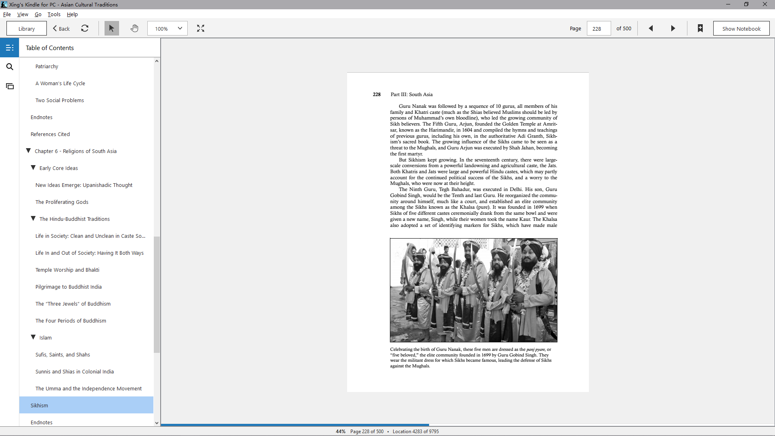Click the Page 228 of 500 status text
The image size is (775, 436).
tap(367, 431)
